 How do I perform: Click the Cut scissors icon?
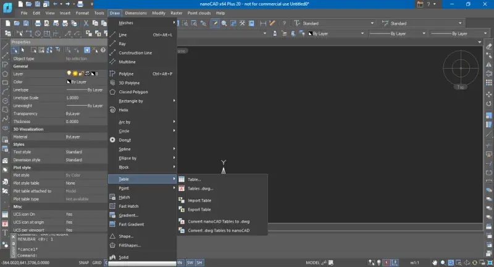86,23
